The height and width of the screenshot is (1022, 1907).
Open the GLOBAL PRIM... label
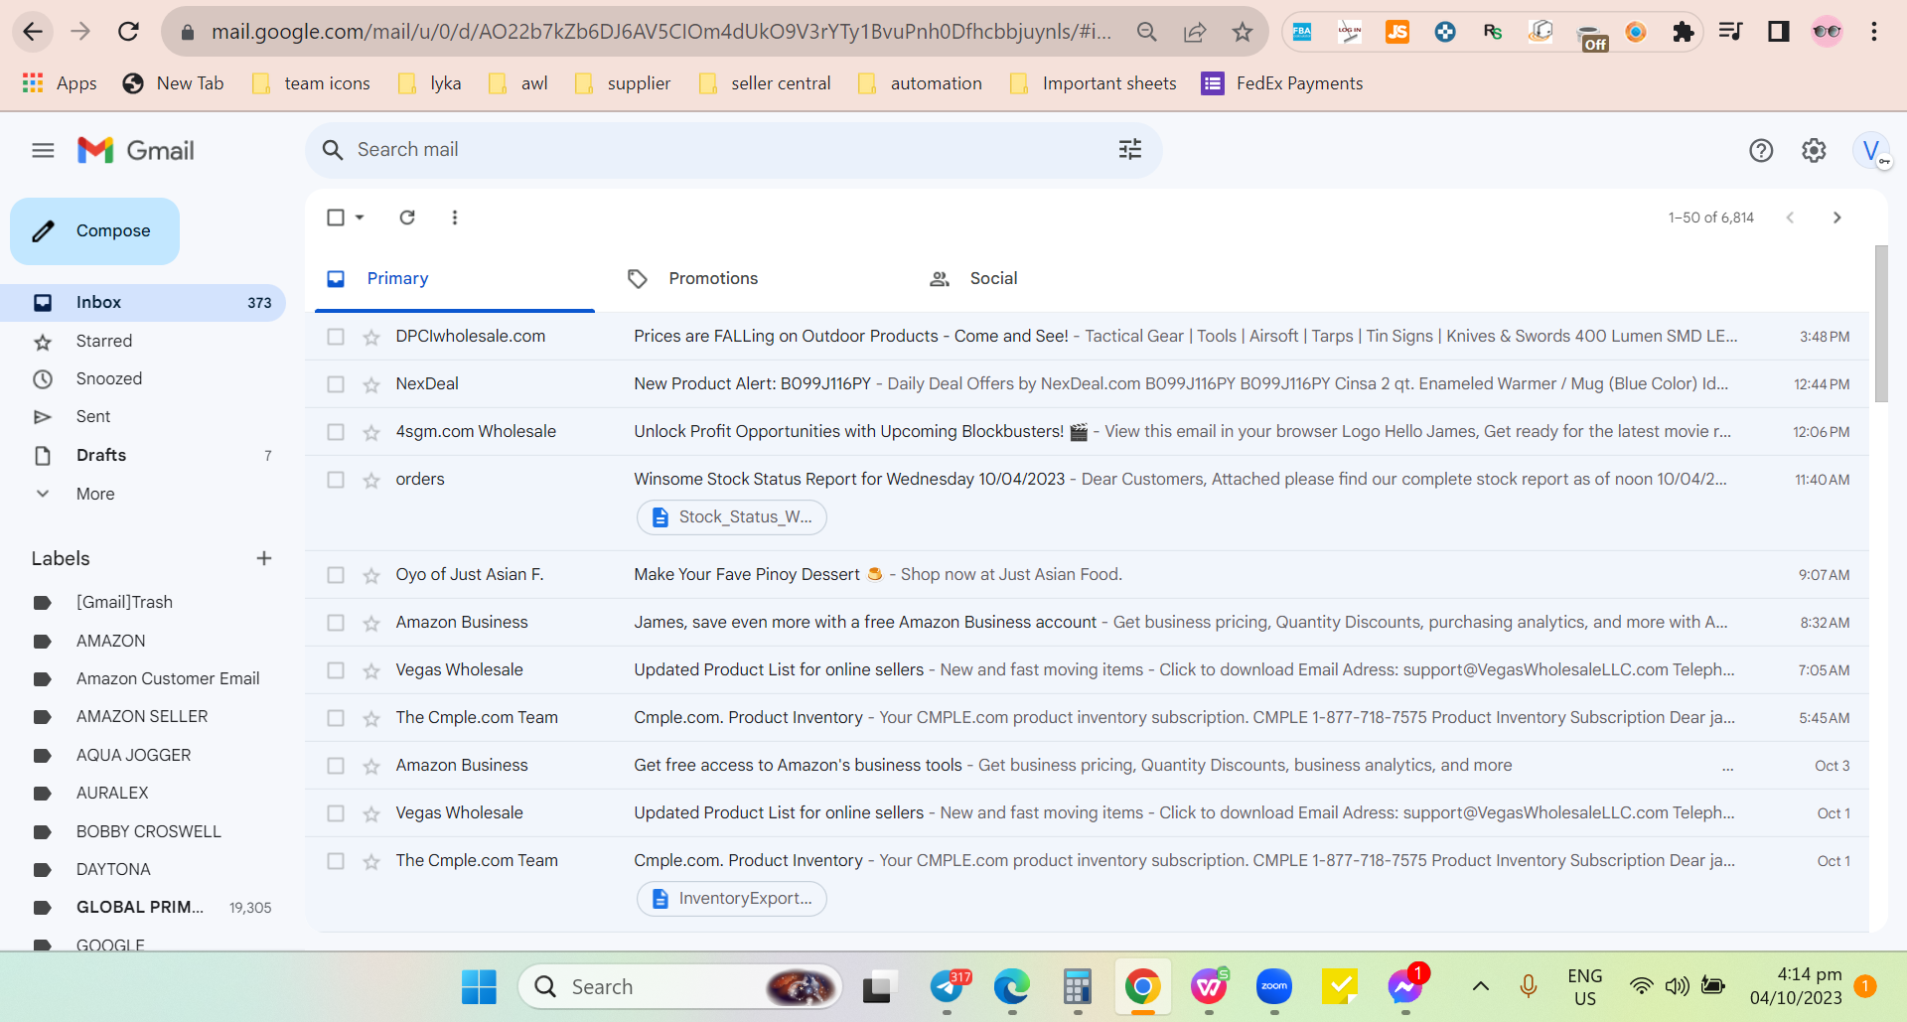point(143,907)
